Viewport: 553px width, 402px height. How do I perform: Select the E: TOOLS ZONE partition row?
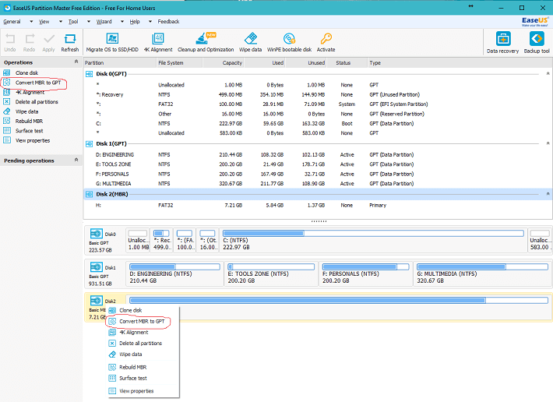click(x=318, y=164)
